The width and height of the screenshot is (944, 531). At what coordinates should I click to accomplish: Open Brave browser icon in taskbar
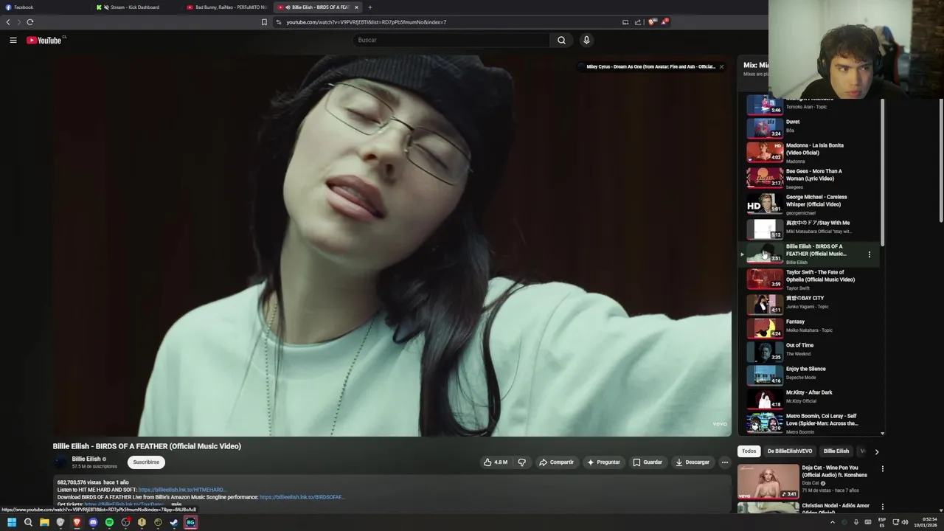77,522
